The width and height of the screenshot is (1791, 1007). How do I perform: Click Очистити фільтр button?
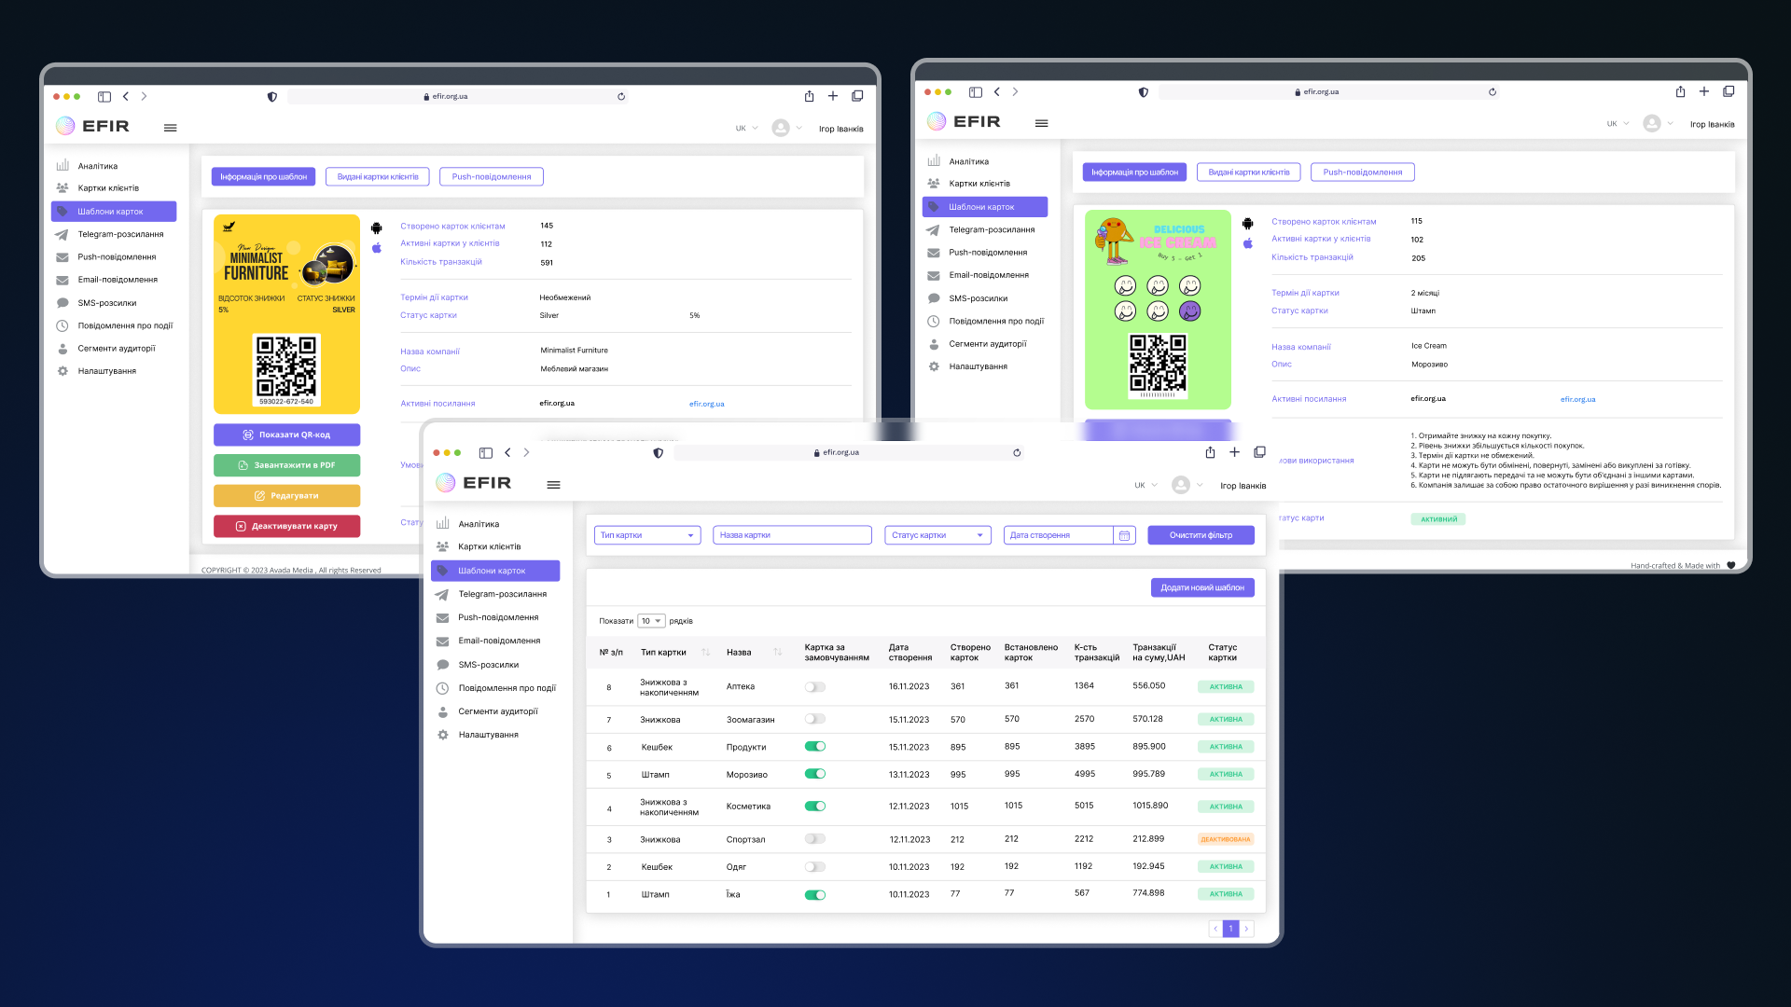1201,535
